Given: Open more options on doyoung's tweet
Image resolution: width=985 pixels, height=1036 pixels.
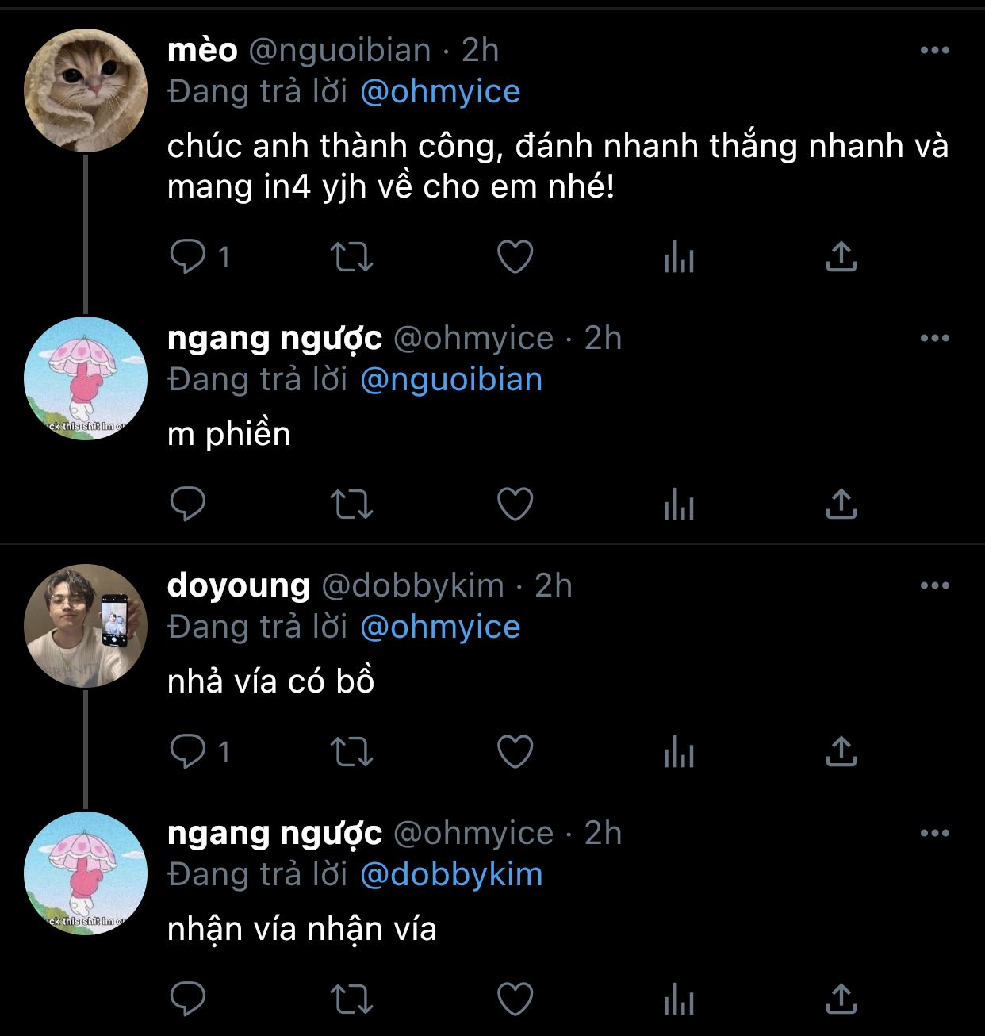Looking at the screenshot, I should click(x=934, y=585).
